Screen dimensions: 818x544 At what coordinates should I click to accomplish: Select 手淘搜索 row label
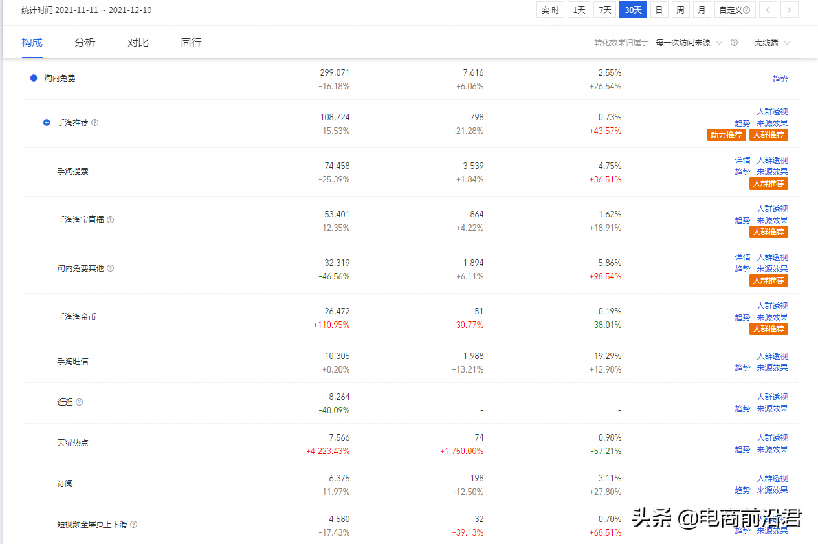[x=72, y=171]
